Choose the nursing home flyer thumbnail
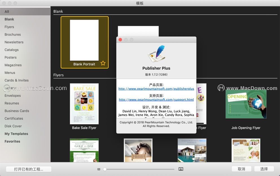 pos(246,150)
